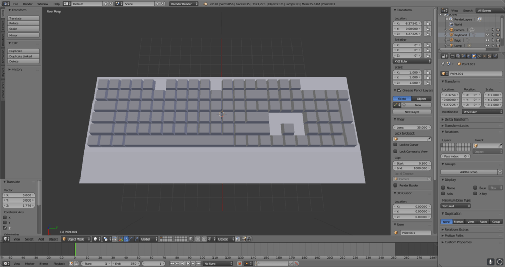
Task: Click the Lamp object icon in outliner
Action: coord(451,46)
